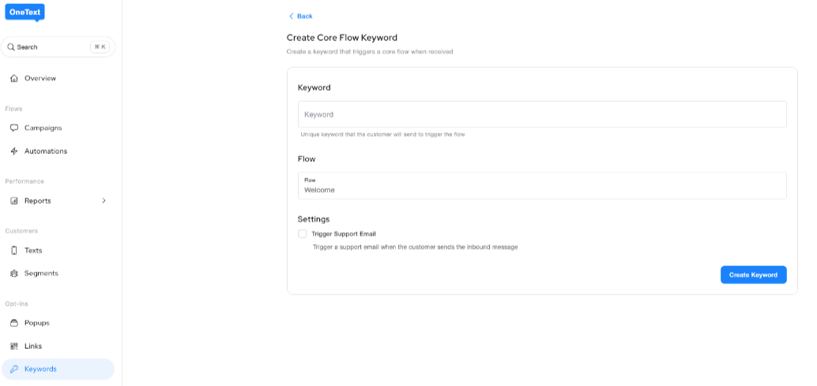The width and height of the screenshot is (817, 386).
Task: Open the Flow dropdown showing Welcome
Action: click(541, 186)
